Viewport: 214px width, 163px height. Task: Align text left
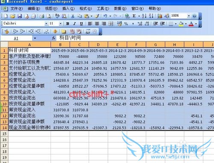[x=90, y=23]
